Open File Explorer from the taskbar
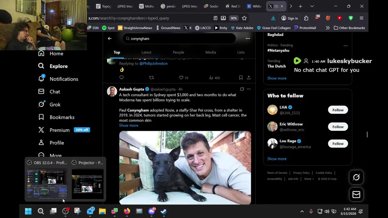The image size is (388, 218). (x=102, y=211)
